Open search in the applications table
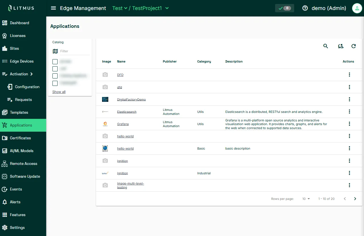The width and height of the screenshot is (364, 236). (x=326, y=46)
